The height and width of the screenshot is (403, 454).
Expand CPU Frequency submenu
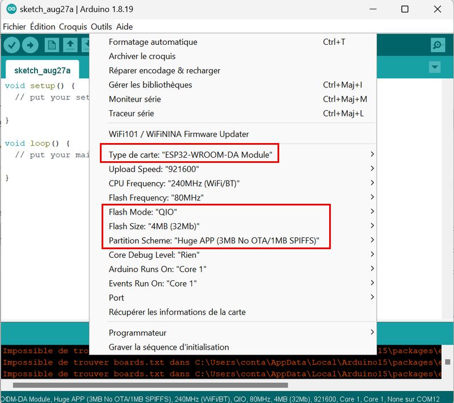point(233,183)
